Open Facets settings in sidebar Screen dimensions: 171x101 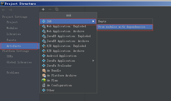[x=11, y=40]
